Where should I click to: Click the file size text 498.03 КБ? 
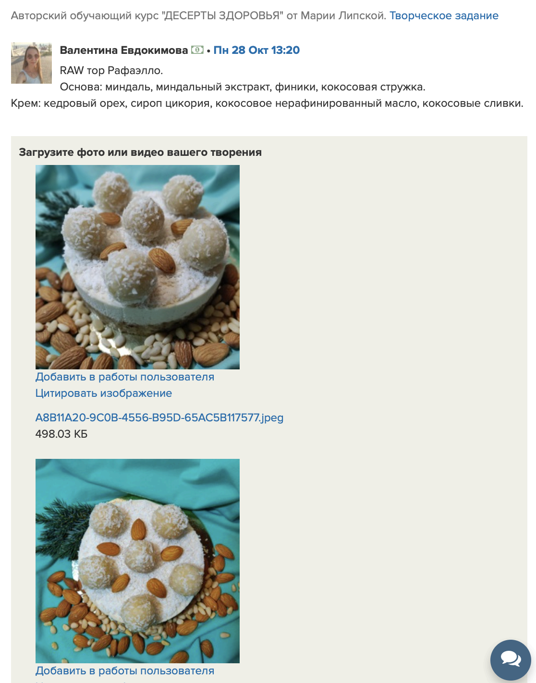(x=61, y=434)
